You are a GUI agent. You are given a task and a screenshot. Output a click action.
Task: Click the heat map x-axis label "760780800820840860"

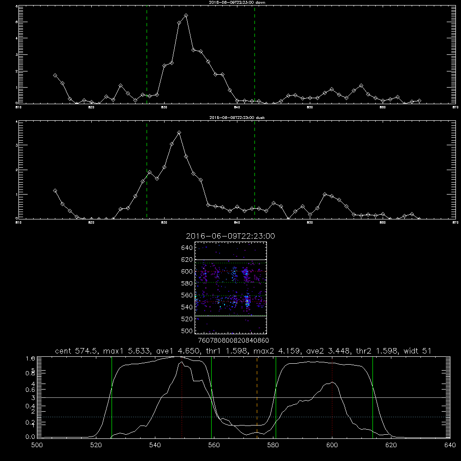point(234,340)
